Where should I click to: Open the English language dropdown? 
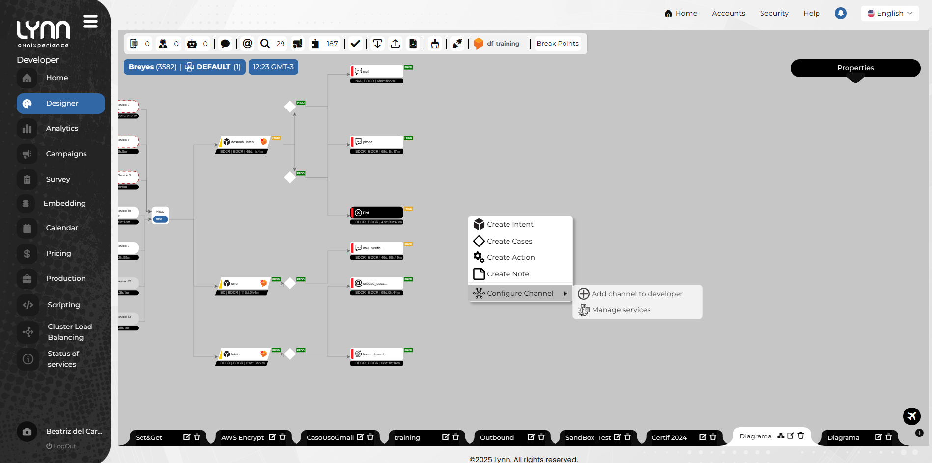point(890,13)
